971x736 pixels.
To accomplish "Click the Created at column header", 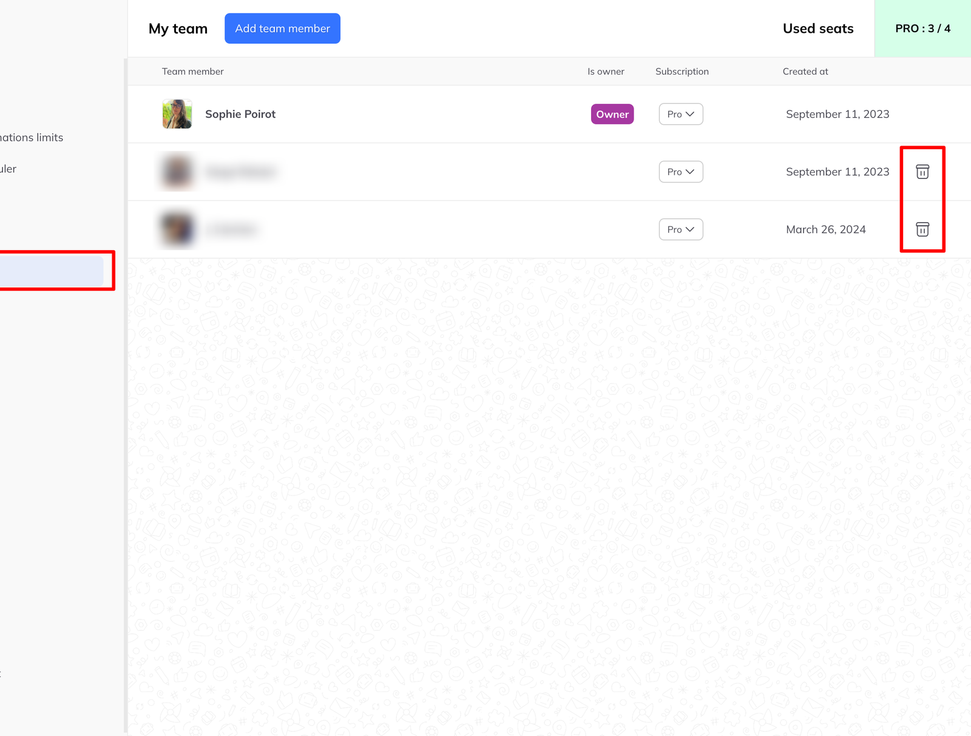I will click(x=805, y=72).
